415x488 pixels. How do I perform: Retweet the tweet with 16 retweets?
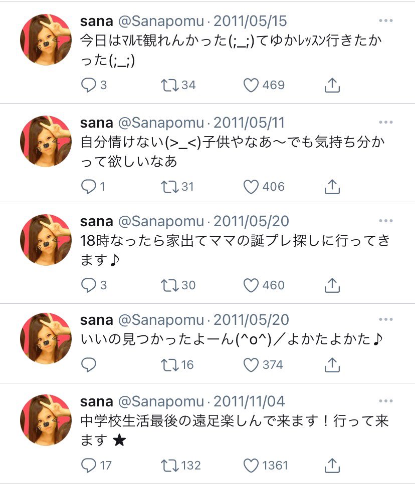point(169,365)
